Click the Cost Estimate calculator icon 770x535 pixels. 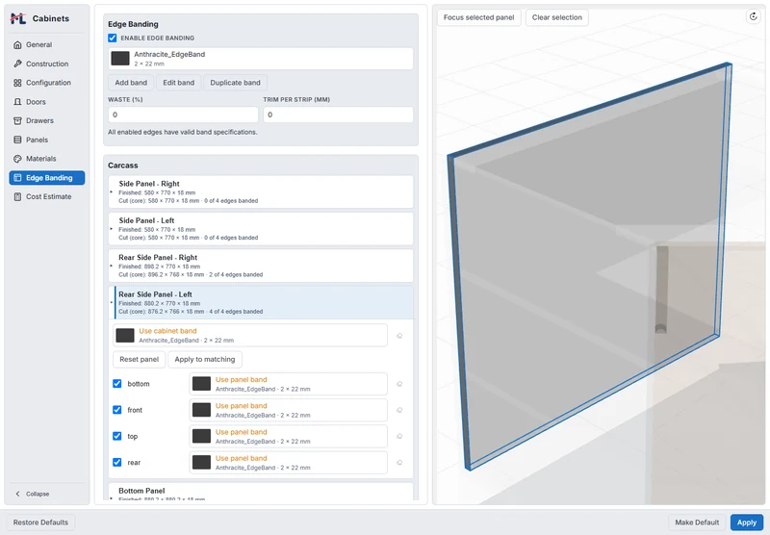17,197
